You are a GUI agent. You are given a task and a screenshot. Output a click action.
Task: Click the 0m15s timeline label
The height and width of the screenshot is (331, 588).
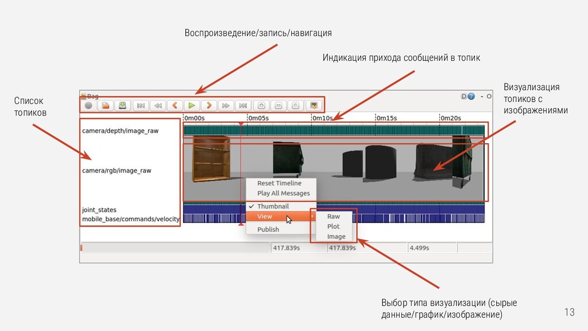(386, 118)
